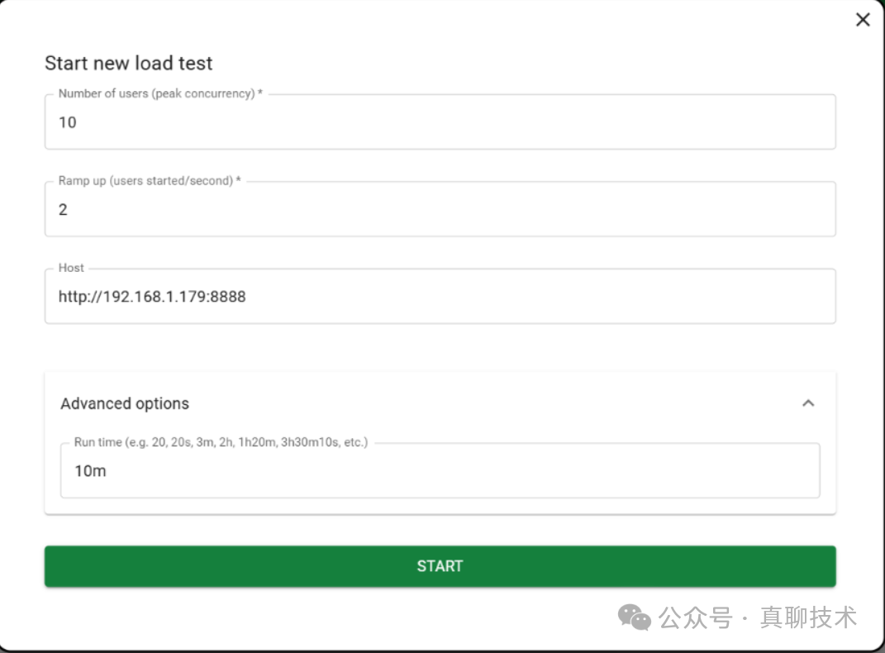Click the Advanced options label text
Image resolution: width=885 pixels, height=653 pixels.
(123, 403)
